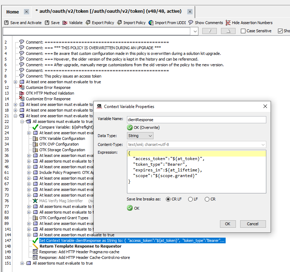
Task: Enable the Case Sensitive checkbox
Action: (243, 31)
